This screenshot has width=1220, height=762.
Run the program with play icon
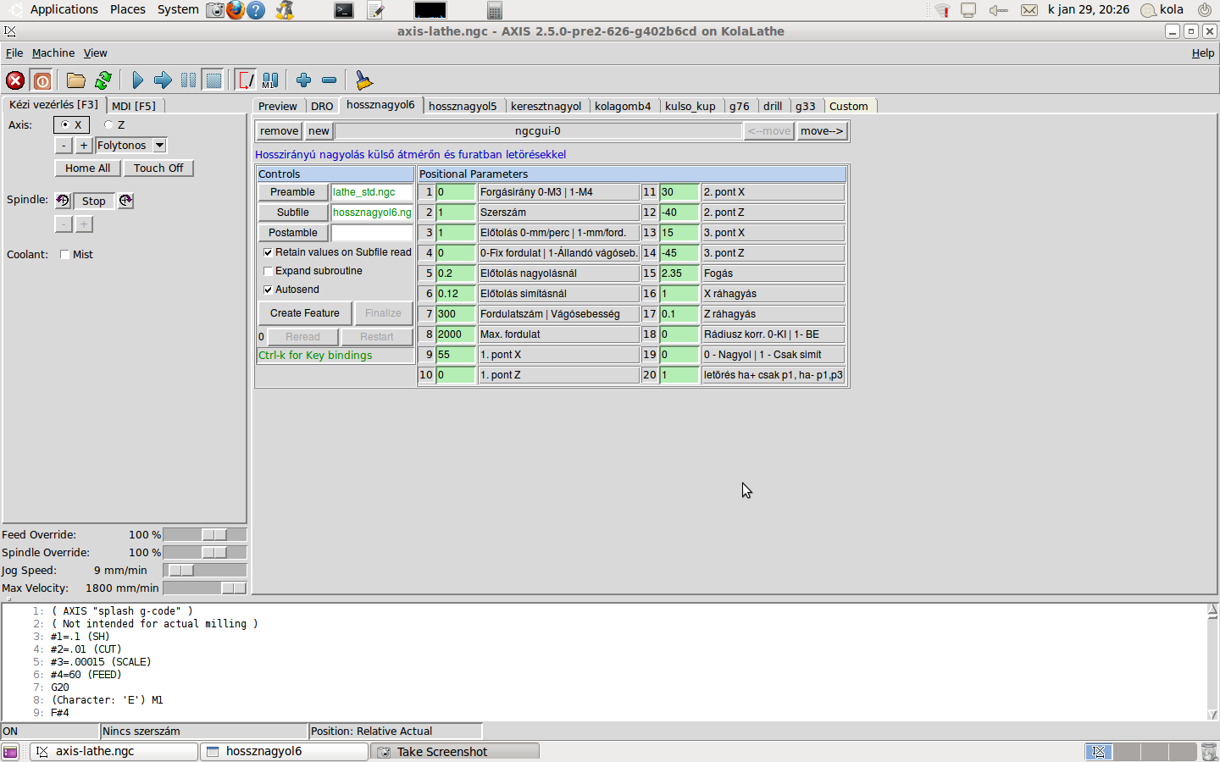(137, 80)
